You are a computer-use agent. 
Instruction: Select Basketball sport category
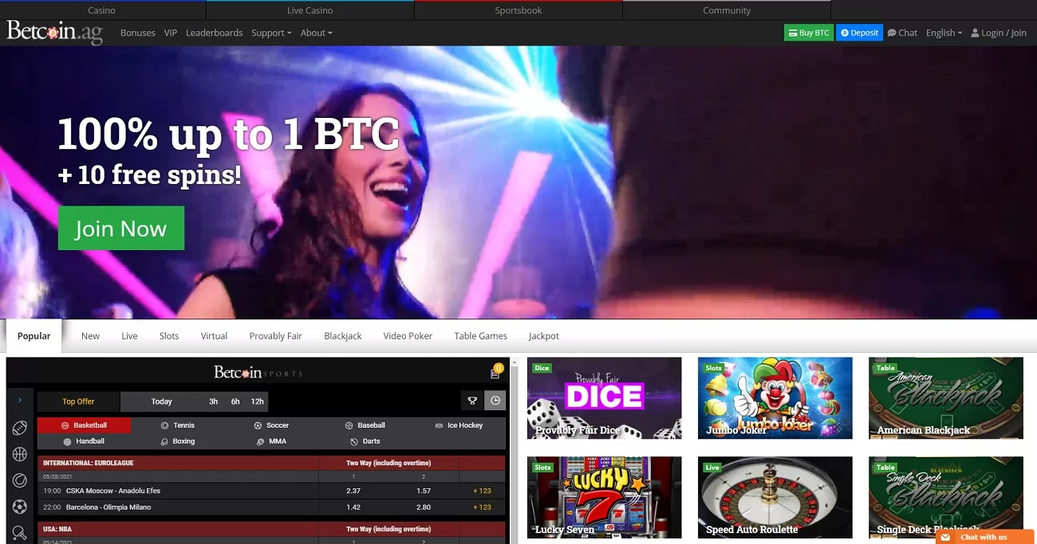[84, 425]
